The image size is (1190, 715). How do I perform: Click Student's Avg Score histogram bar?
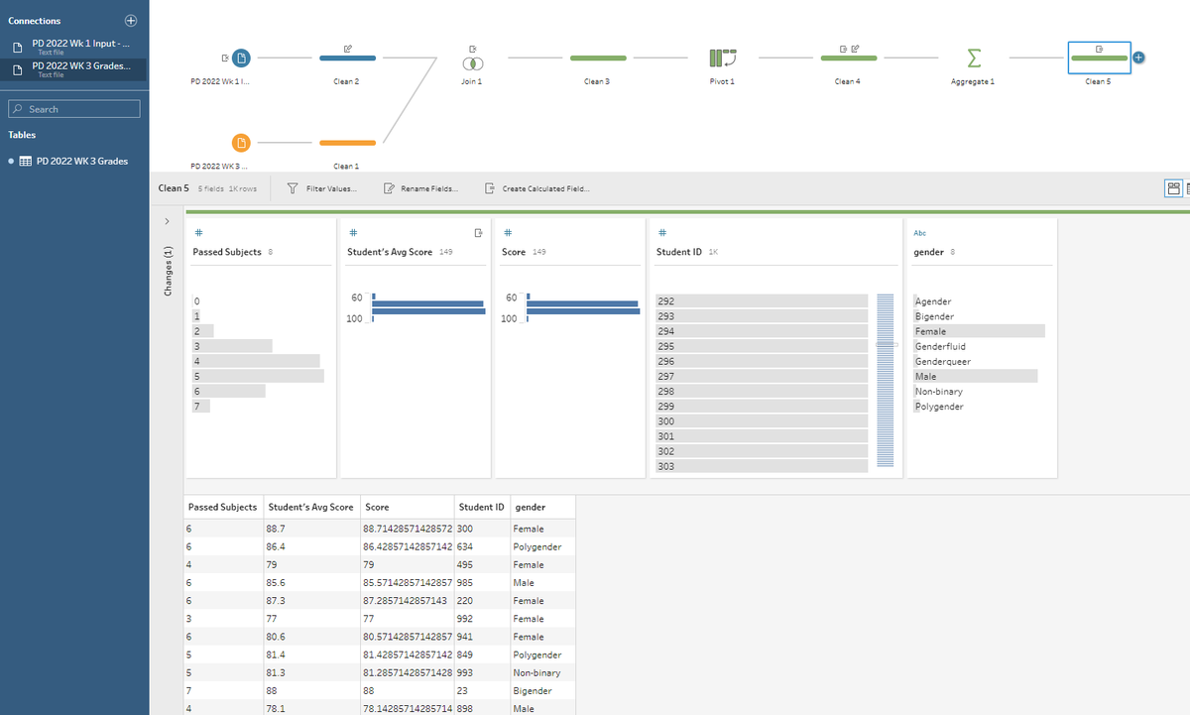point(428,307)
